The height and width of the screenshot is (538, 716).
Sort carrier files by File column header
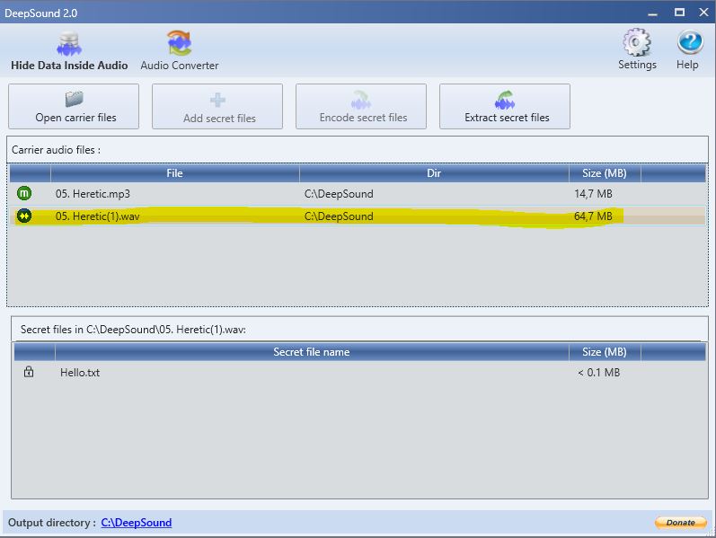[174, 173]
